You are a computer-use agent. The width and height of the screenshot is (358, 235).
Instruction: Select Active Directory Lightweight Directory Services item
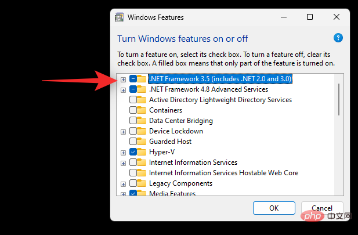pyautogui.click(x=220, y=100)
